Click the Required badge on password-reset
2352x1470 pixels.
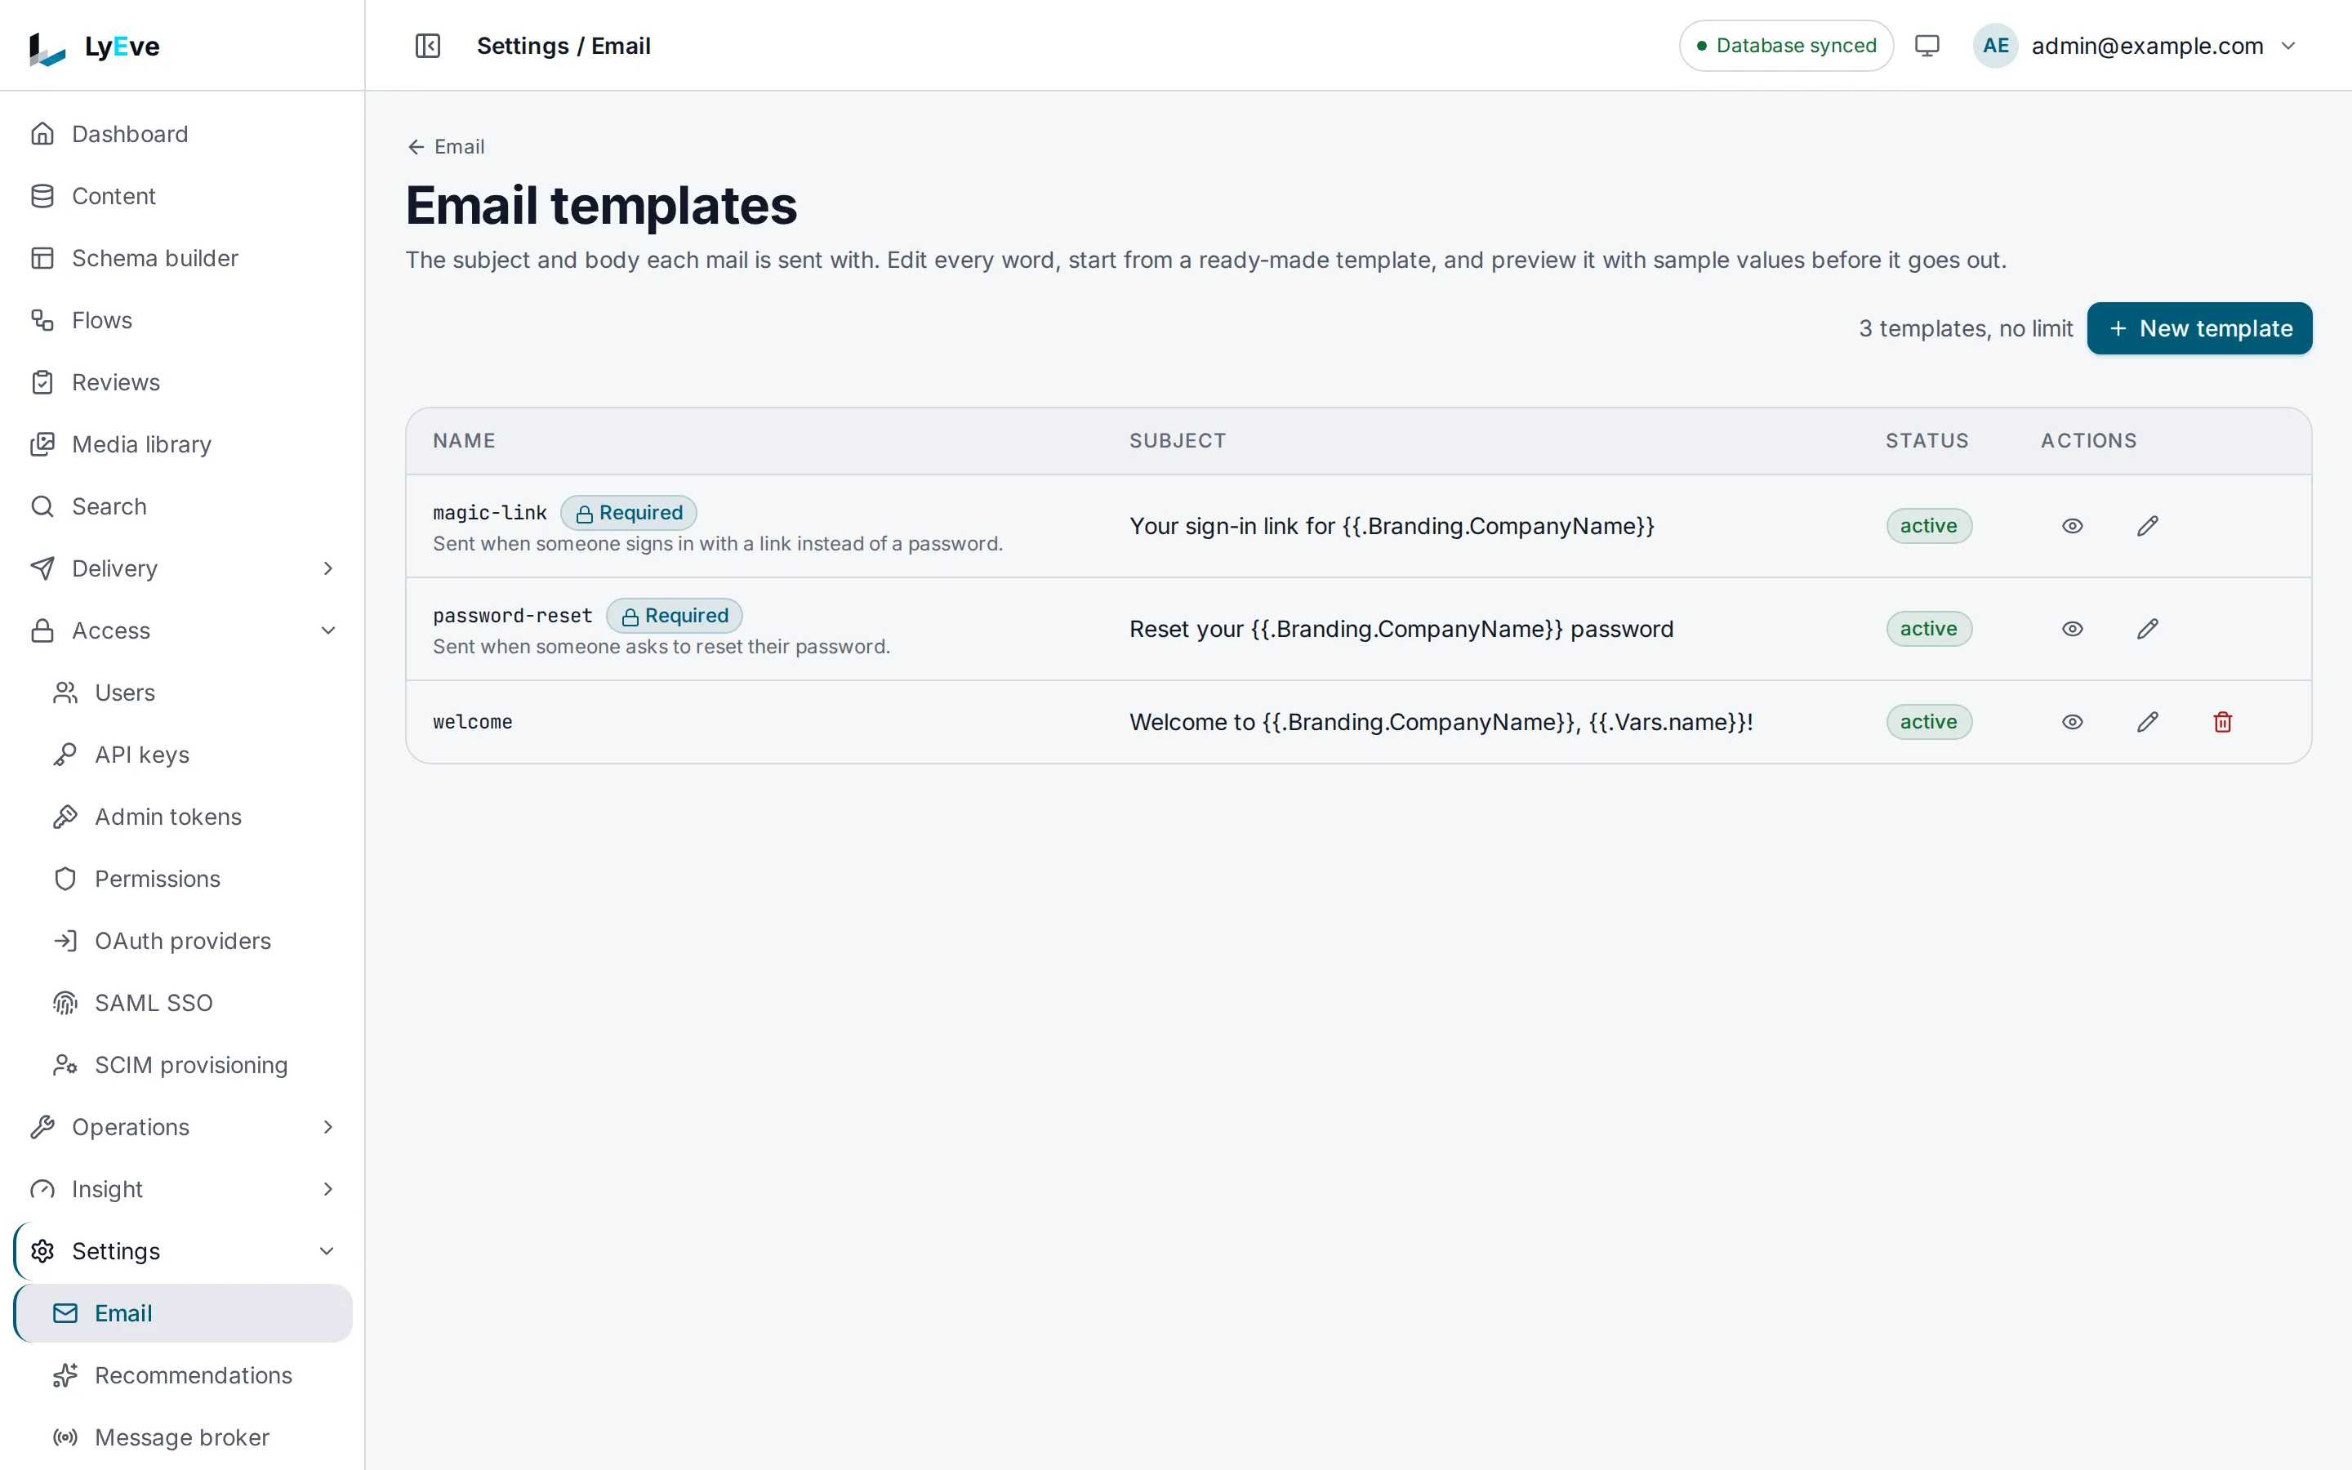675,616
